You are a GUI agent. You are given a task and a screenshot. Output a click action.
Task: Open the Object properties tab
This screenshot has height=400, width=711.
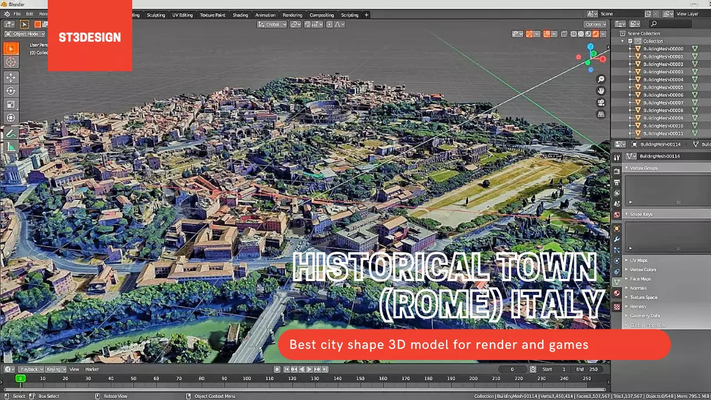(x=617, y=228)
